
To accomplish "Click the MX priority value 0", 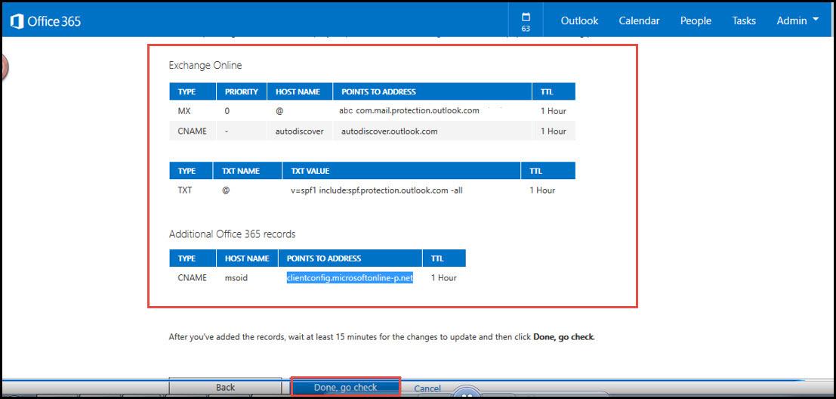I will point(227,111).
